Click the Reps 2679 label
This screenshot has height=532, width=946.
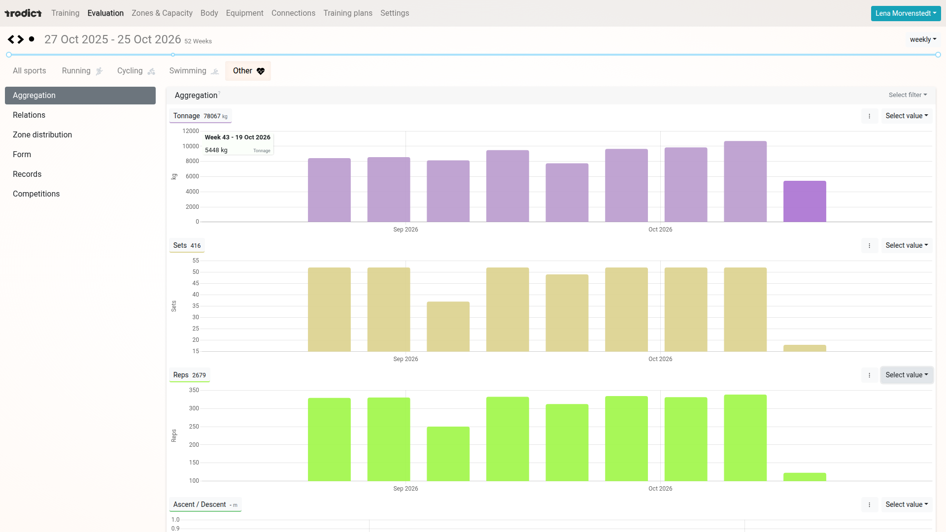click(190, 375)
